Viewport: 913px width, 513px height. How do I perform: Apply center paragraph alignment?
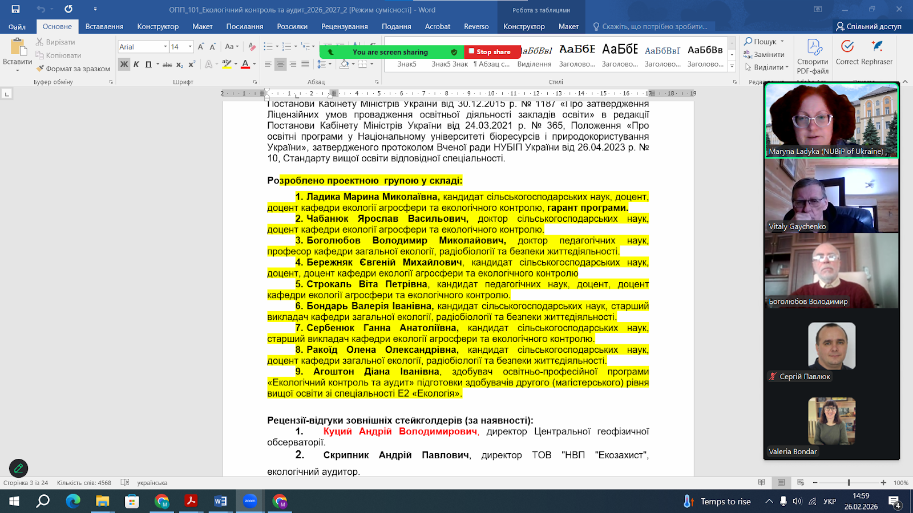click(x=280, y=64)
